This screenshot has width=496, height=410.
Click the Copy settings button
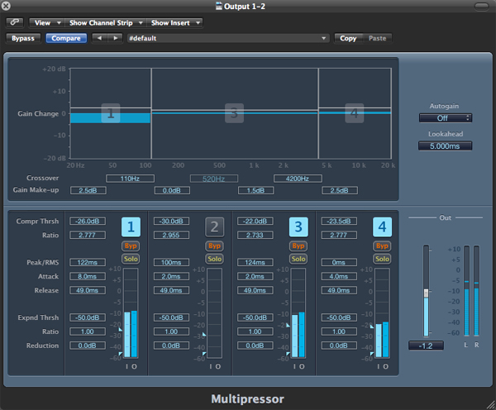[x=348, y=38]
